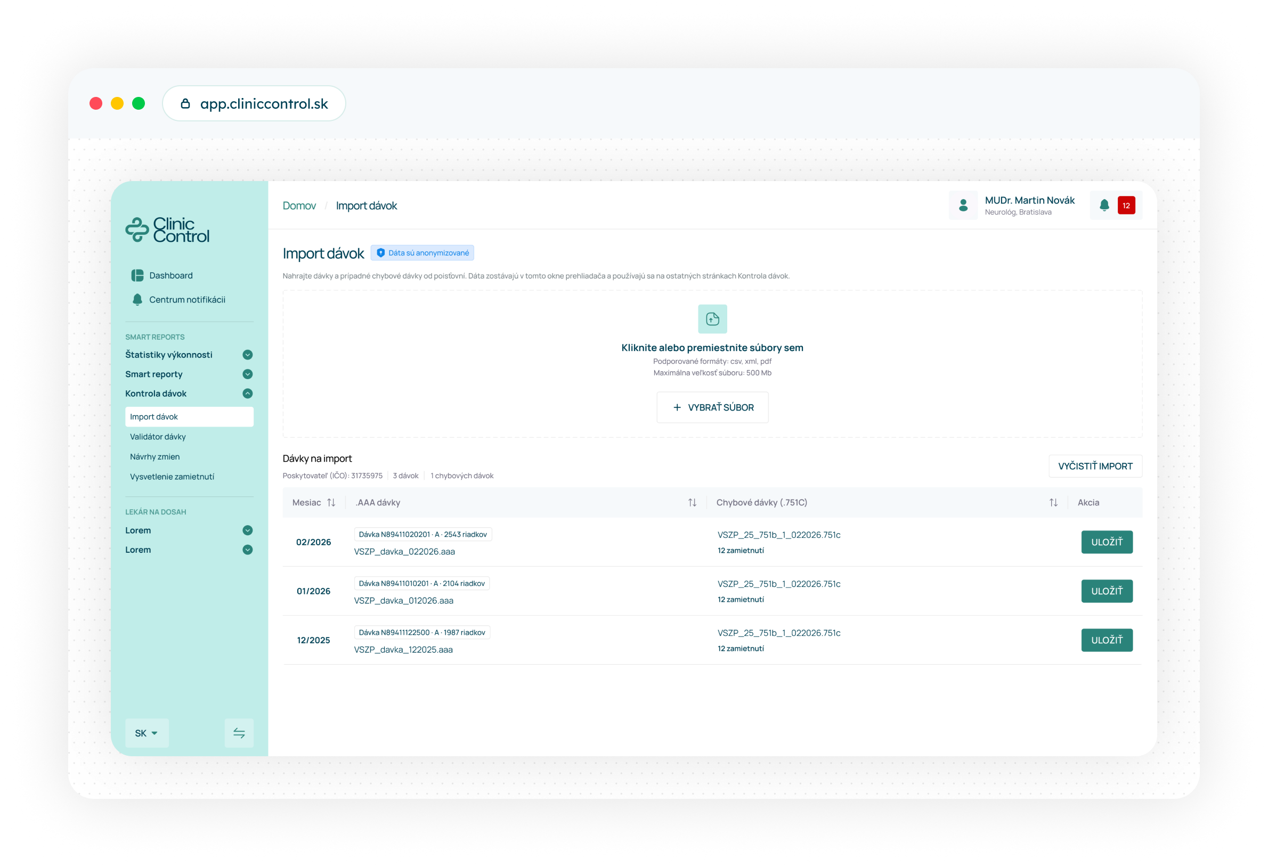
Task: Click VSZP_davka_012026.aaa file name
Action: 404,601
